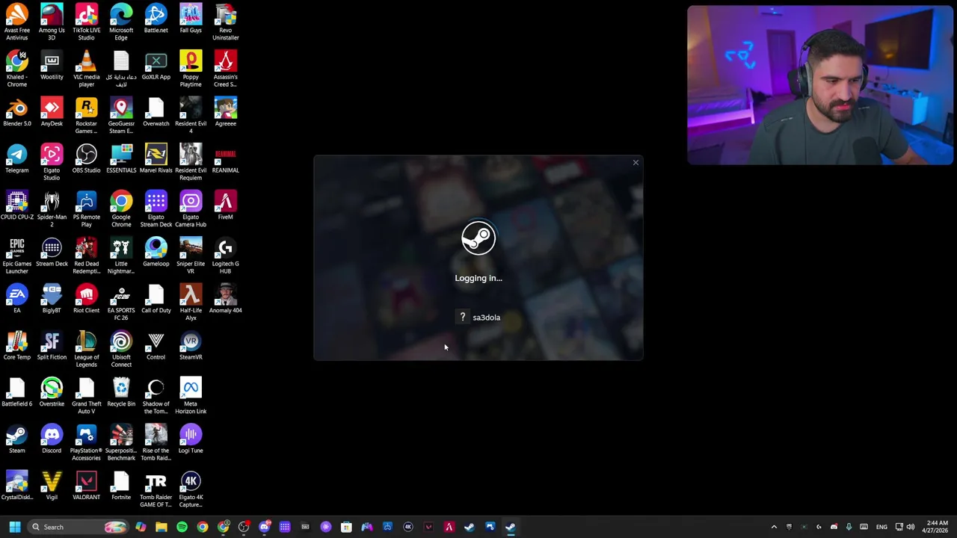Click the EA SPORTS FC 26 desktop icon
This screenshot has width=957, height=538.
click(121, 303)
